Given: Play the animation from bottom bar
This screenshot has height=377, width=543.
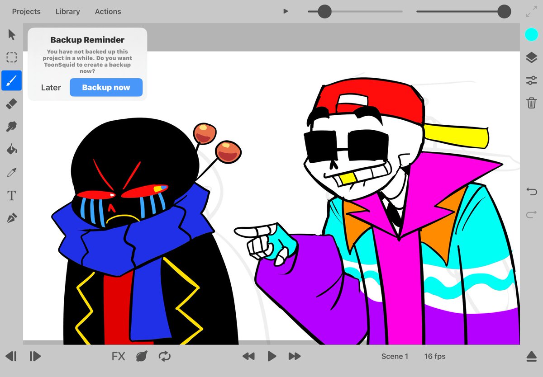Looking at the screenshot, I should pyautogui.click(x=271, y=357).
